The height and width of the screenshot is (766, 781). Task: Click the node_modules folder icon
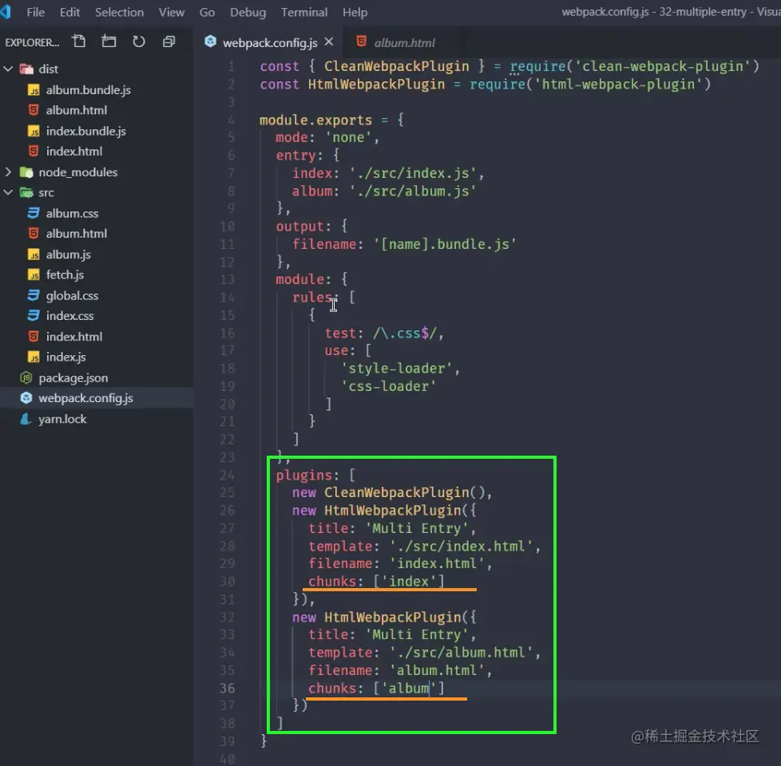tap(26, 172)
